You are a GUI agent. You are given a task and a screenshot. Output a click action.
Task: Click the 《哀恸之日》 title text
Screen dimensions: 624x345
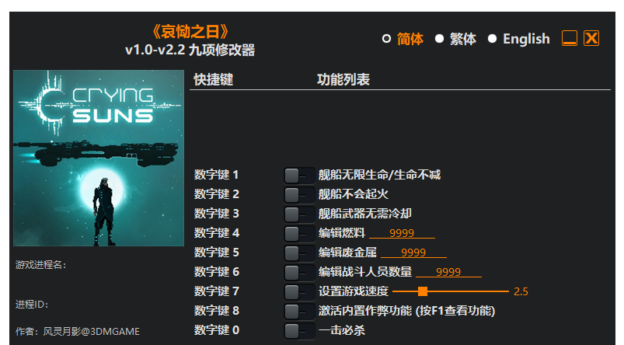190,32
